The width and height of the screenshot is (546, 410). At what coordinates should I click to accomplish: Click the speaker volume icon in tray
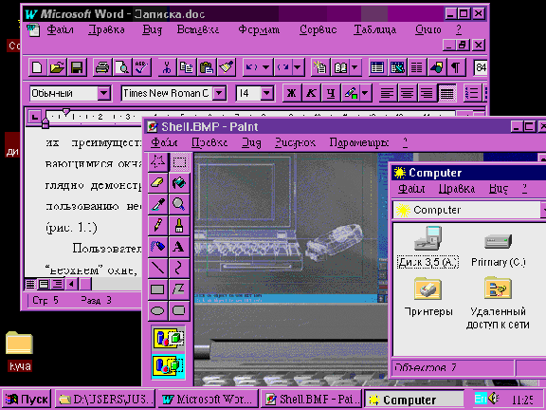click(494, 399)
